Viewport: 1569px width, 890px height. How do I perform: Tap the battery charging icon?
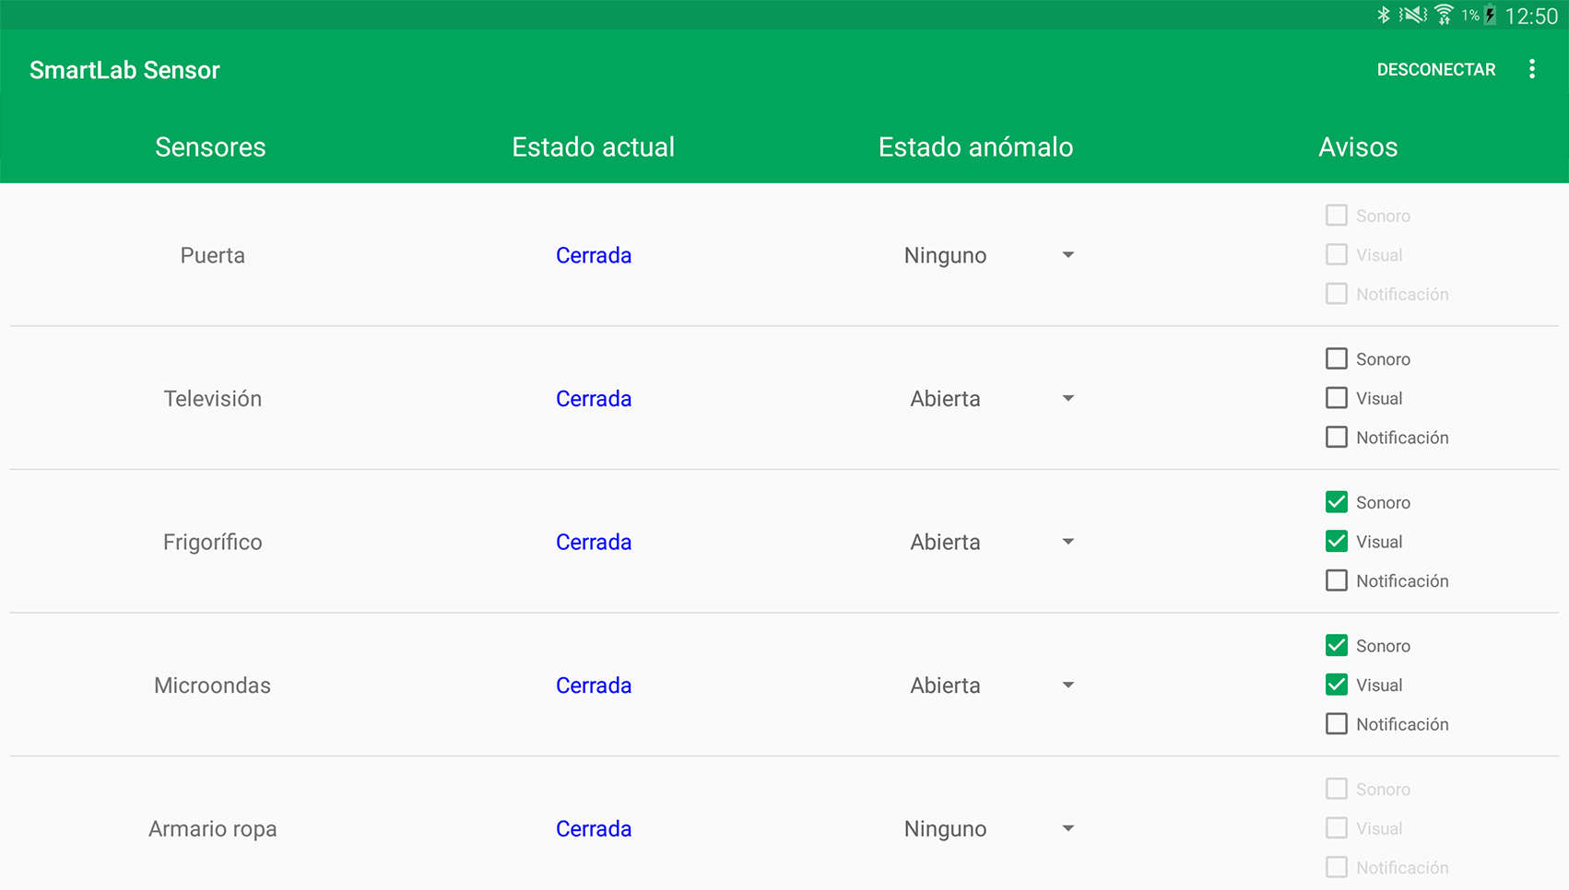pyautogui.click(x=1490, y=15)
